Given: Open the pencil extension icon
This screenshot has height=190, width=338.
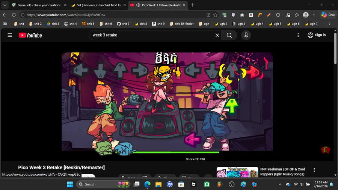Looking at the screenshot, I should click(269, 15).
